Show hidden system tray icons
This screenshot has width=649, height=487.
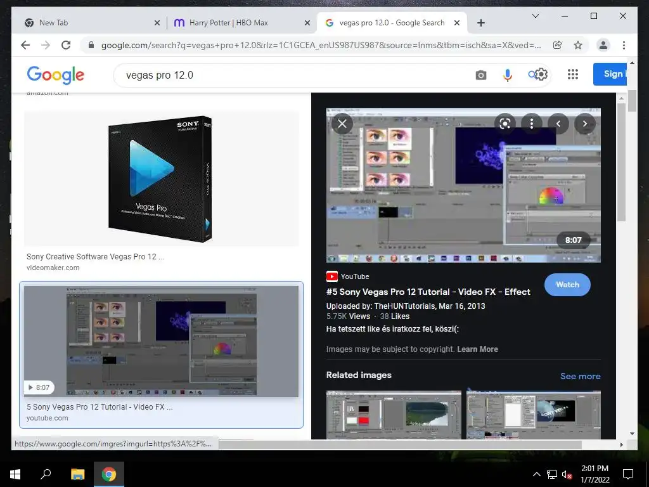[x=536, y=474]
